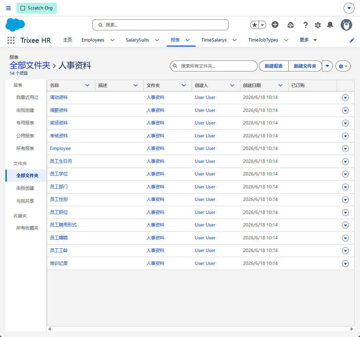Click the 新建文件夹 button
Image resolution: width=360 pixels, height=337 pixels.
305,66
